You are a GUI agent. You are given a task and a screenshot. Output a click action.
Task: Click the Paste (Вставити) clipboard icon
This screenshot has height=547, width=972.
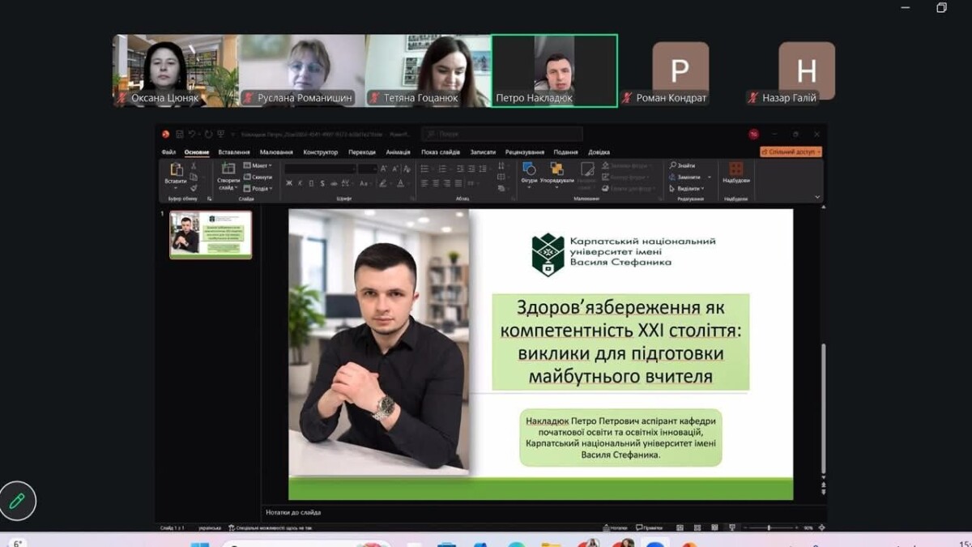tap(176, 170)
